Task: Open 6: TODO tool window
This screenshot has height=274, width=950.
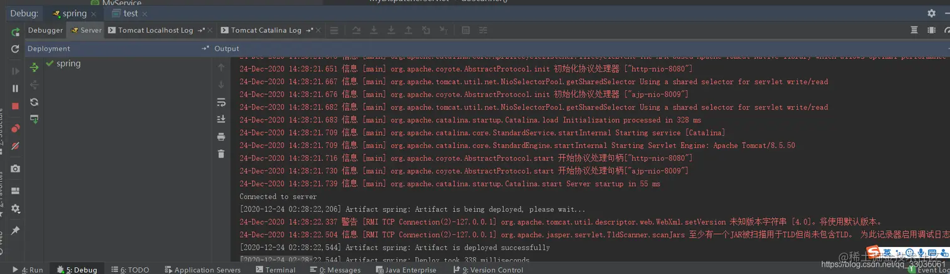Action: click(x=130, y=270)
